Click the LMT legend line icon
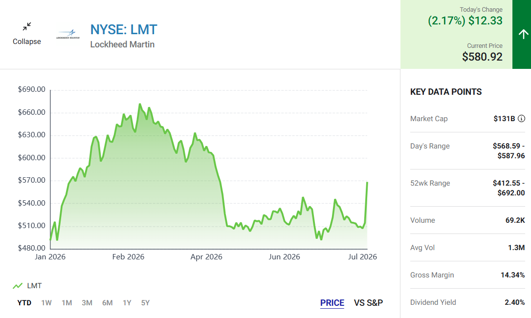Viewport: 531px width, 318px height. 18,286
